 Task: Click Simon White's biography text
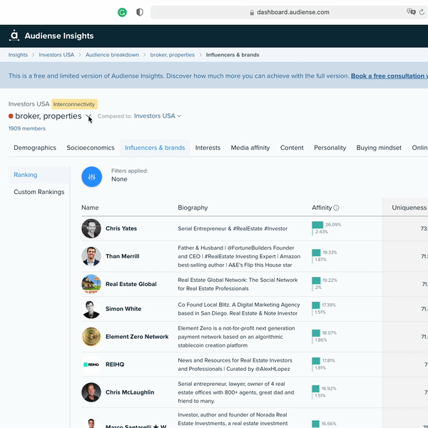[239, 309]
